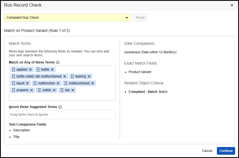
Task: Click the Continue button
Action: 226,151
